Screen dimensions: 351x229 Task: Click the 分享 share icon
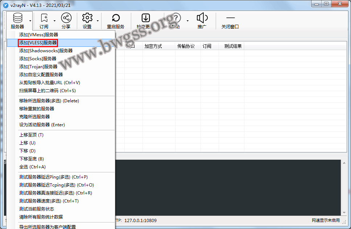66,18
